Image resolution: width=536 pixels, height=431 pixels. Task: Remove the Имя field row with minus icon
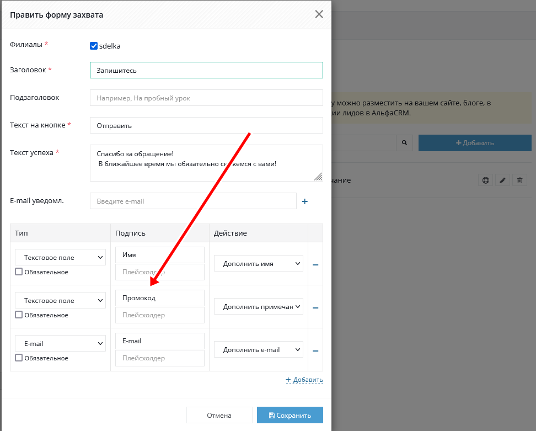click(315, 265)
